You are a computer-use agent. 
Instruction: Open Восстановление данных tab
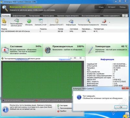coord(91,16)
